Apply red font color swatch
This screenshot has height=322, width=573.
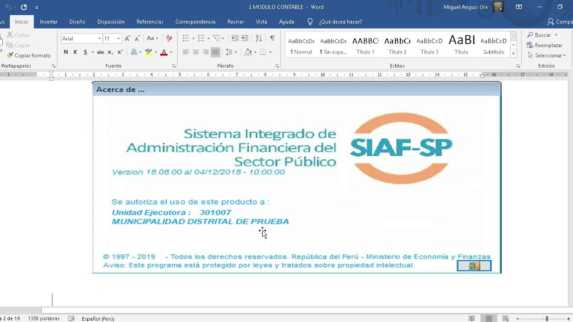[164, 52]
